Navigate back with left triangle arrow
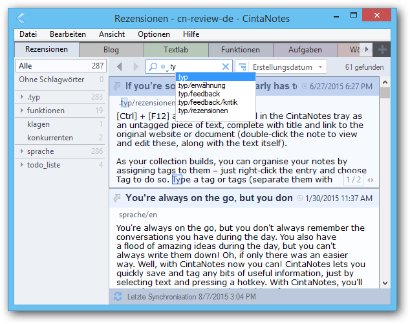 (x=120, y=67)
